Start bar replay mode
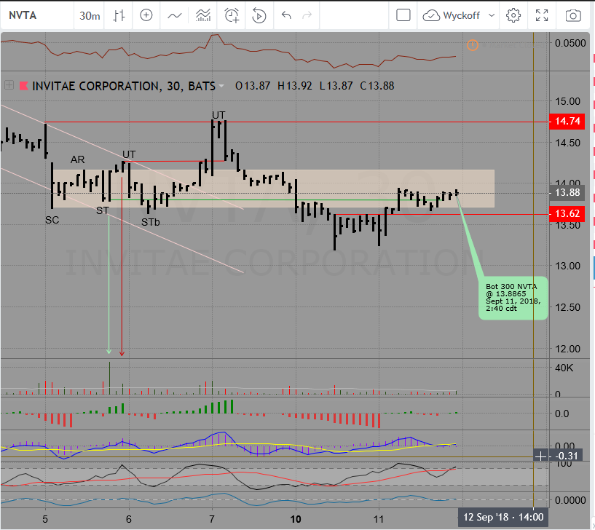Screen dimensions: 595x530 (x=259, y=15)
